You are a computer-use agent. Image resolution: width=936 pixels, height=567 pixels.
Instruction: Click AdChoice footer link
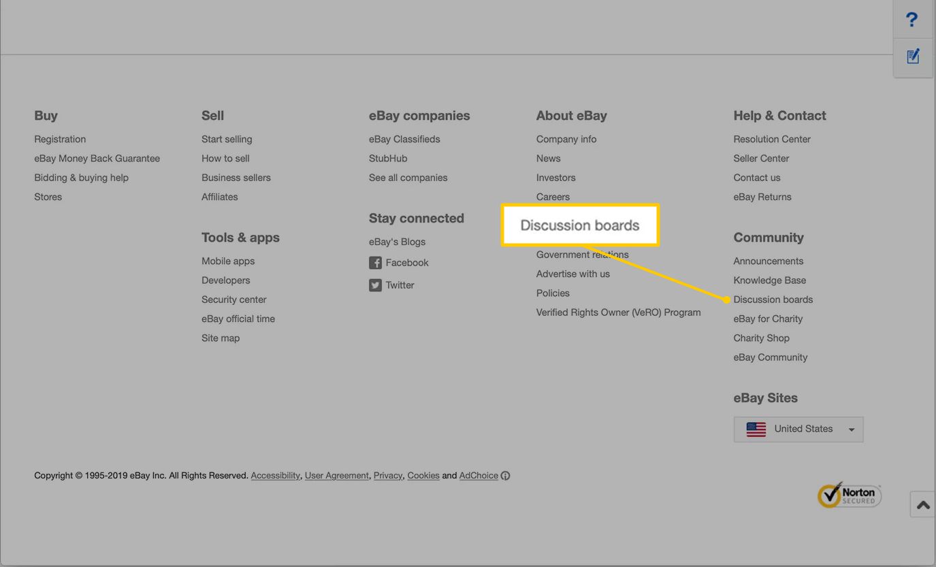479,476
